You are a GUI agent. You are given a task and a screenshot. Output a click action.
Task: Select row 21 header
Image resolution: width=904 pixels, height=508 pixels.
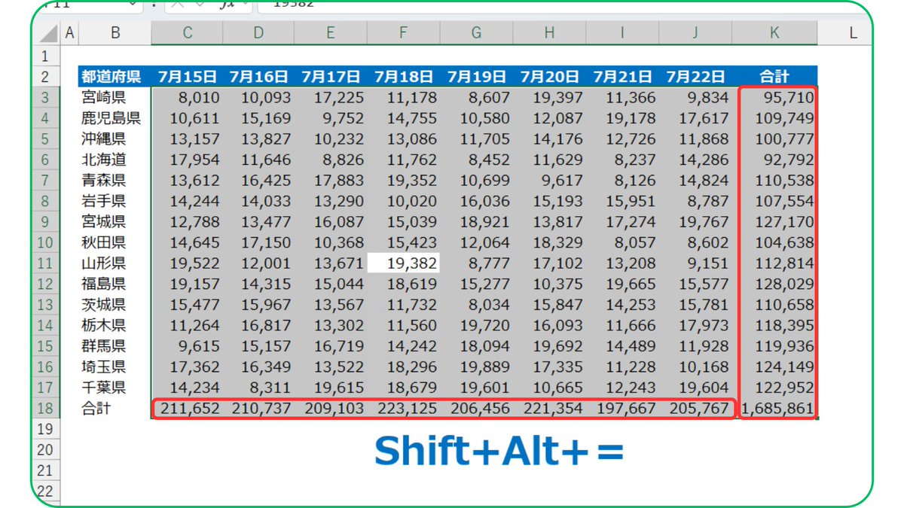pyautogui.click(x=46, y=470)
